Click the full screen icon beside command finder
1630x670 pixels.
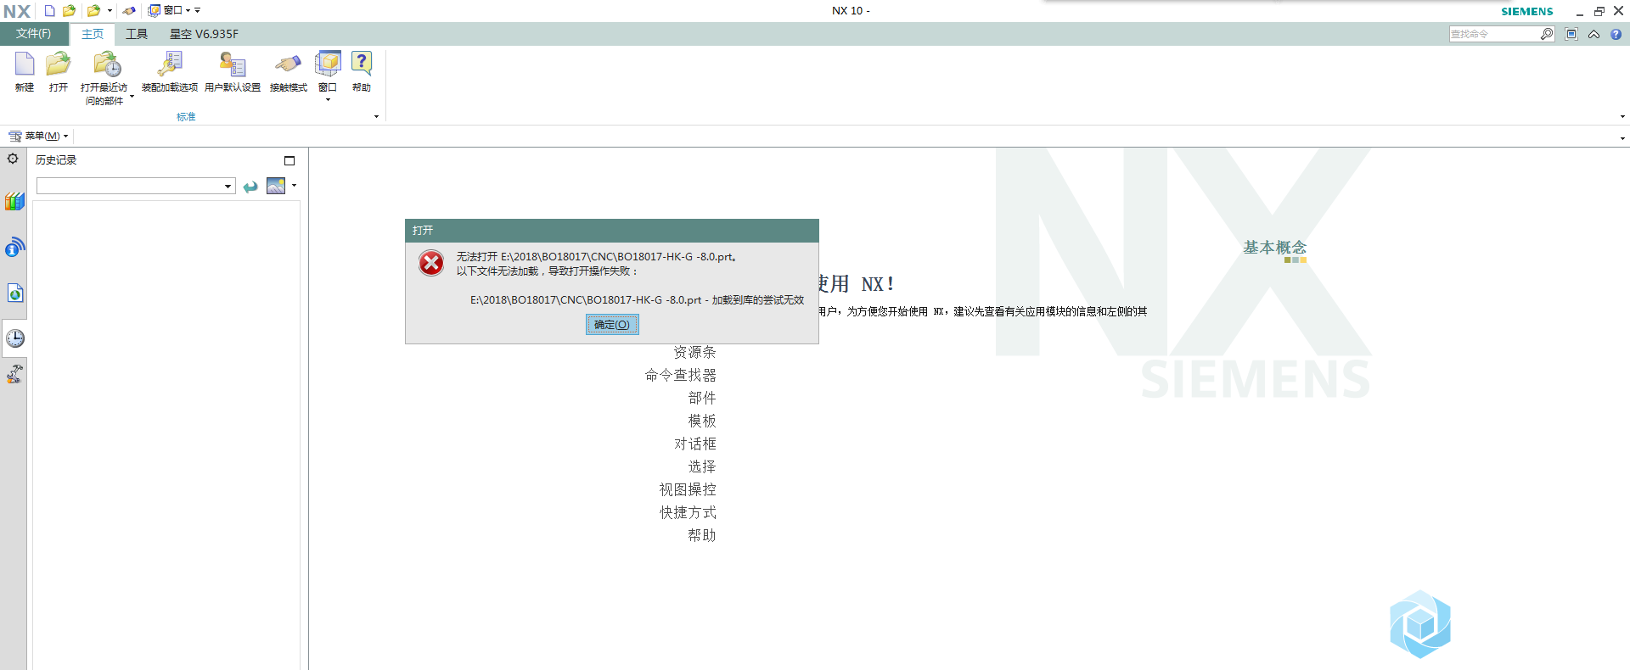pos(1571,35)
